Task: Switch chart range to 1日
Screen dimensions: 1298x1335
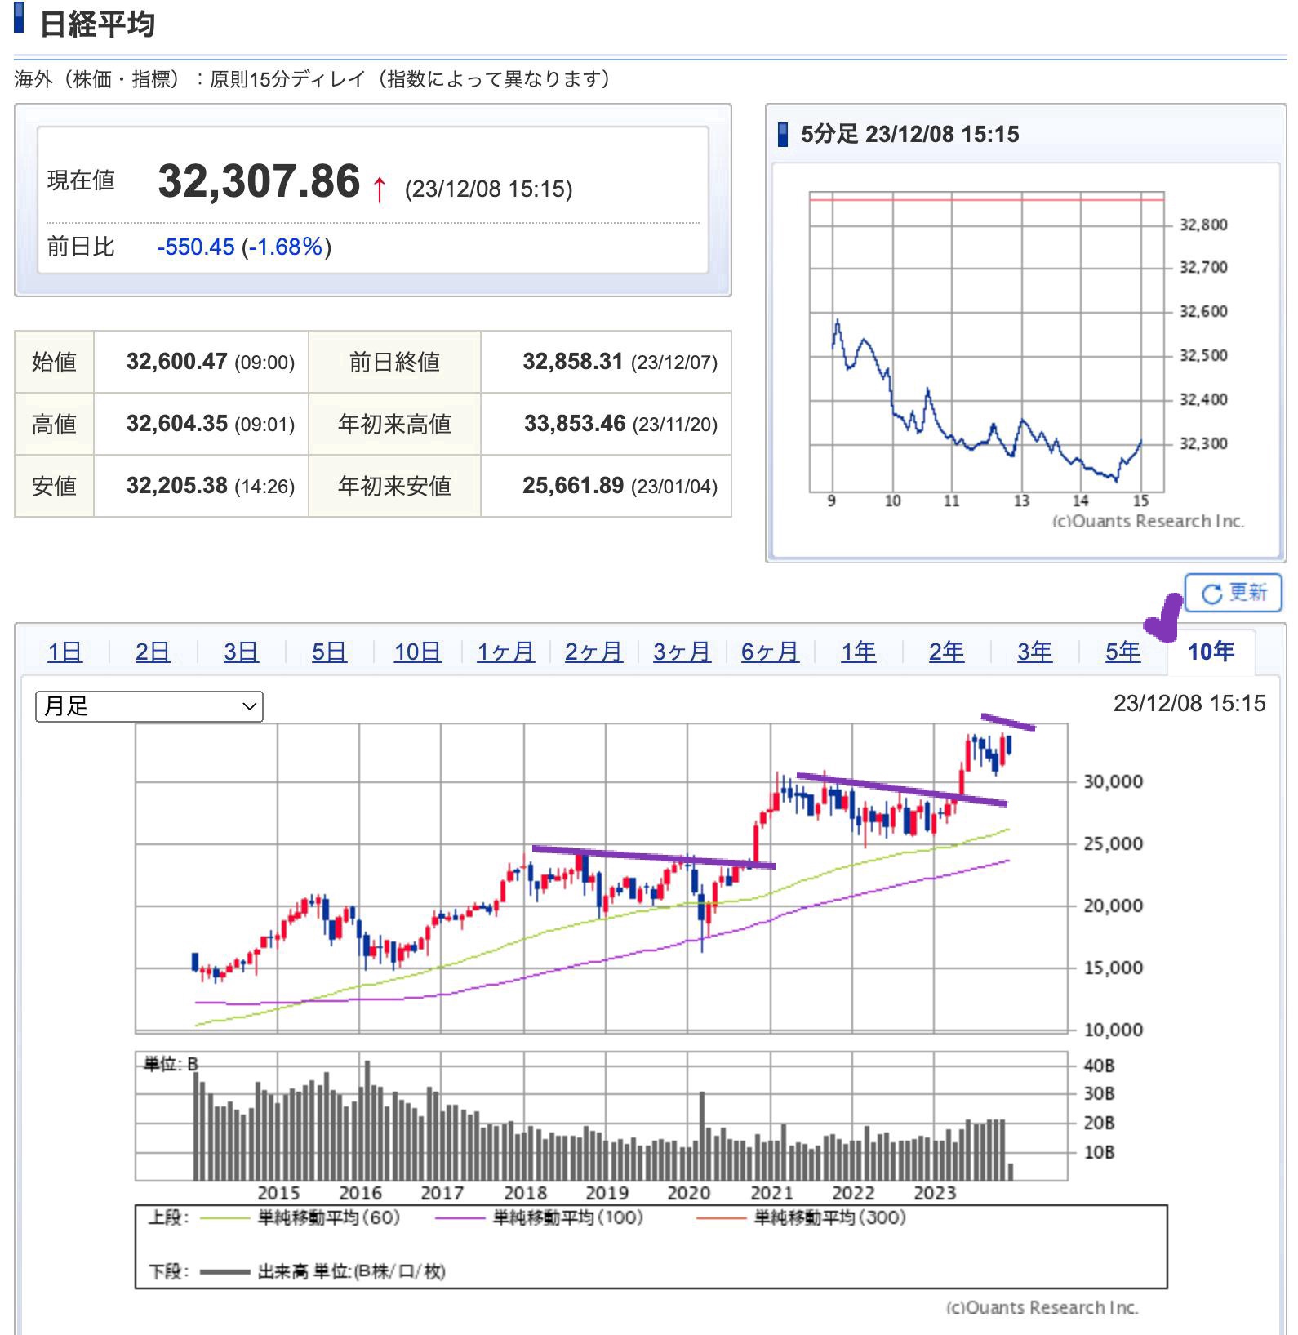Action: click(64, 652)
